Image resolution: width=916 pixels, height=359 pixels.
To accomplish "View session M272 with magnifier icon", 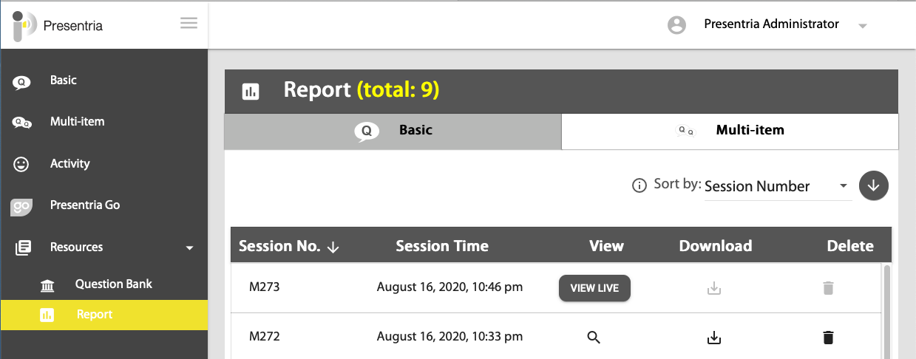I will point(594,338).
